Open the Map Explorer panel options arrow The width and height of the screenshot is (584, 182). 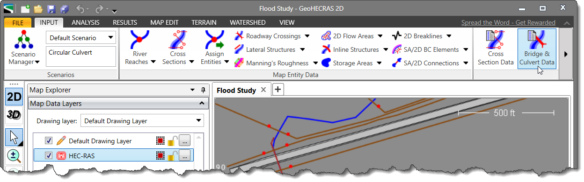(x=192, y=90)
